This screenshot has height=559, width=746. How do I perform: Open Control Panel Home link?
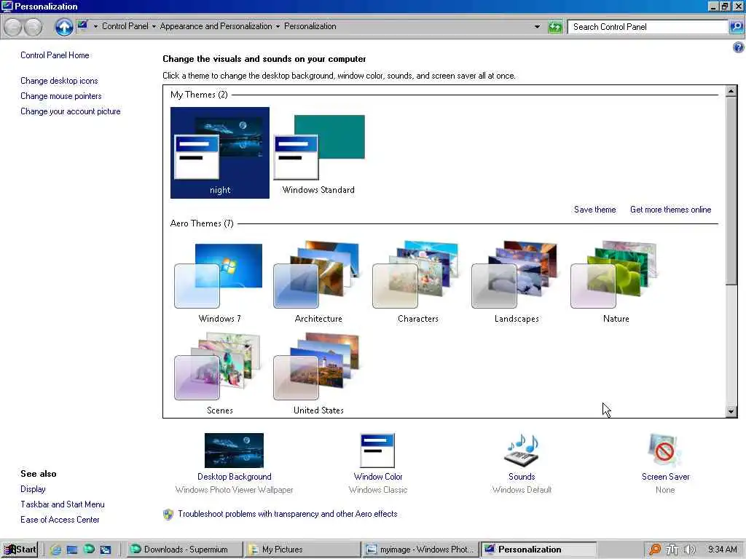55,55
